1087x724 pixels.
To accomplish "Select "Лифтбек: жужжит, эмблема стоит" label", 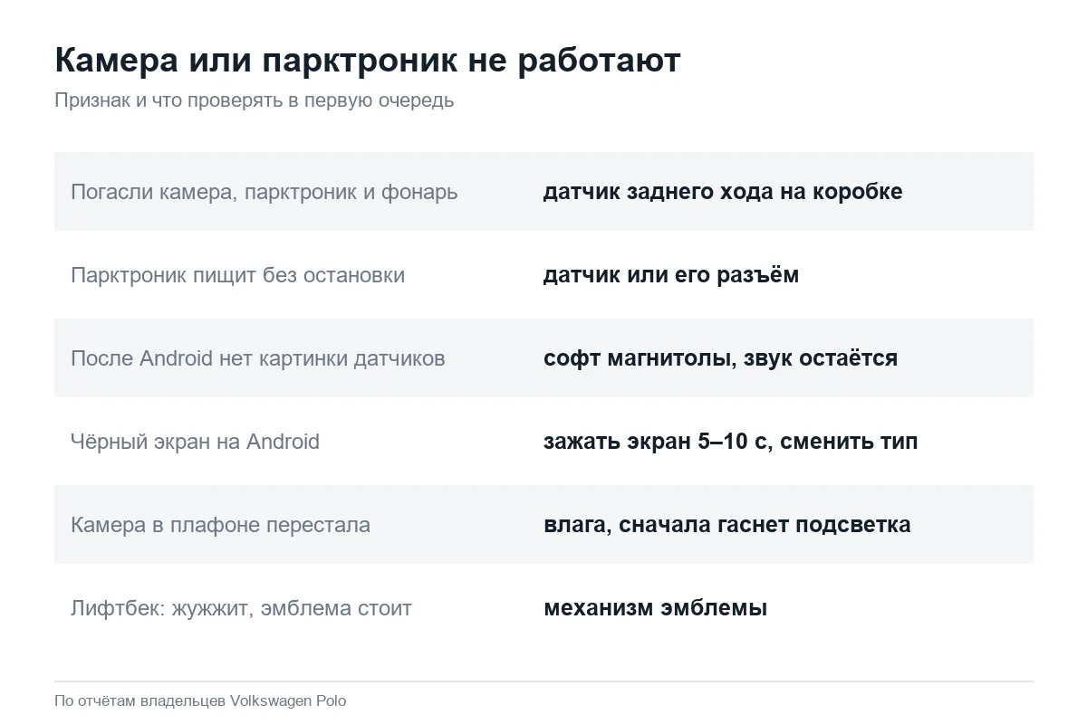I will (x=241, y=608).
